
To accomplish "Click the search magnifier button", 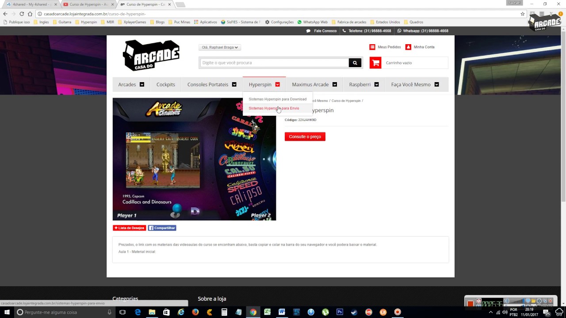I will [x=355, y=63].
